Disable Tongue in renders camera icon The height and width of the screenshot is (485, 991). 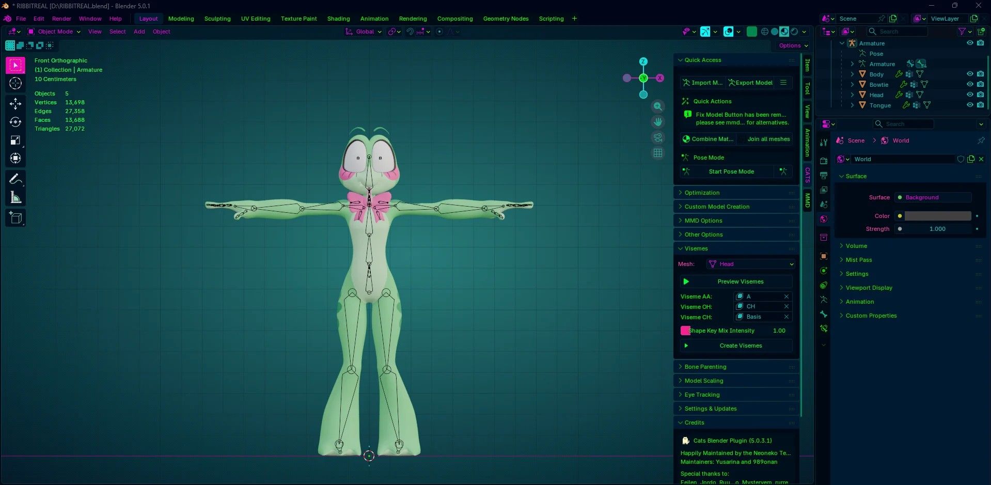(x=980, y=105)
